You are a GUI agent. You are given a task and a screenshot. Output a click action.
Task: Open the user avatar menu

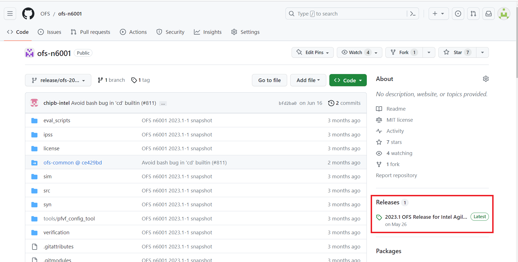(x=504, y=14)
